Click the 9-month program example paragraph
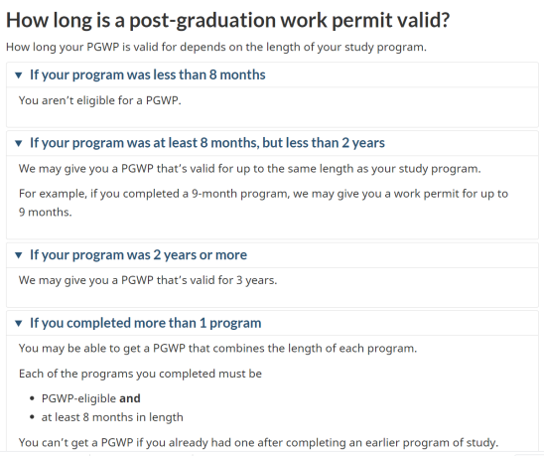 click(x=263, y=203)
